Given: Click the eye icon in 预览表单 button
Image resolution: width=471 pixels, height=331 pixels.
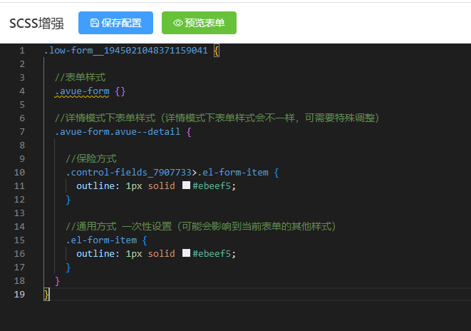Looking at the screenshot, I should pos(177,23).
